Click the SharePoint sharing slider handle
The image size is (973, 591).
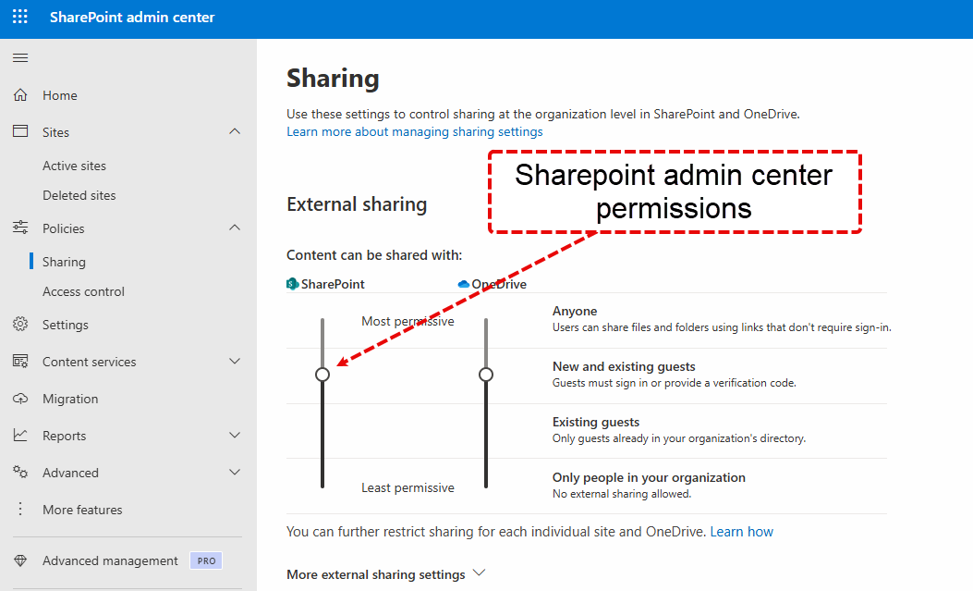322,375
